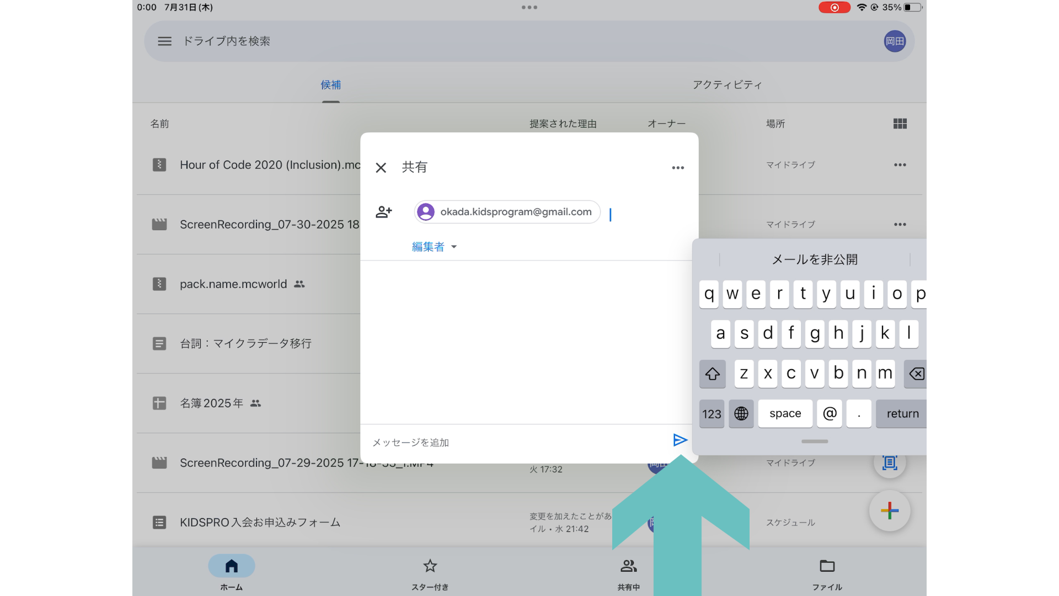1059x596 pixels.
Task: Open more options for Hour of Code file
Action: [900, 165]
